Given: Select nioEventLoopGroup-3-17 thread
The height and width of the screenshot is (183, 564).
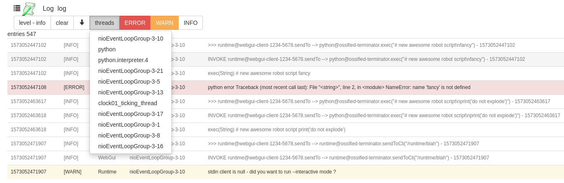Looking at the screenshot, I should [x=130, y=114].
